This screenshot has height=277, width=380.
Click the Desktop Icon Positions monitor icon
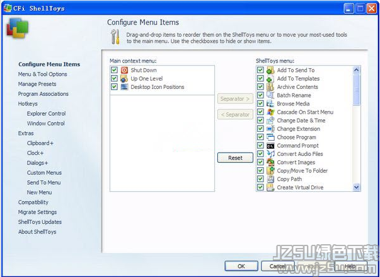pos(124,87)
